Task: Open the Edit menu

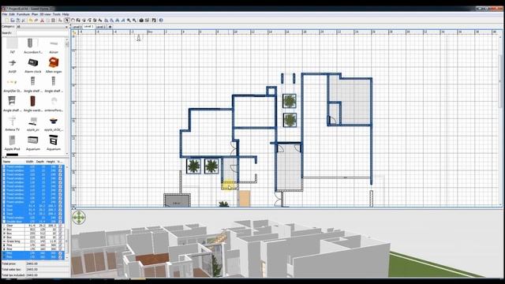Action: pyautogui.click(x=12, y=14)
